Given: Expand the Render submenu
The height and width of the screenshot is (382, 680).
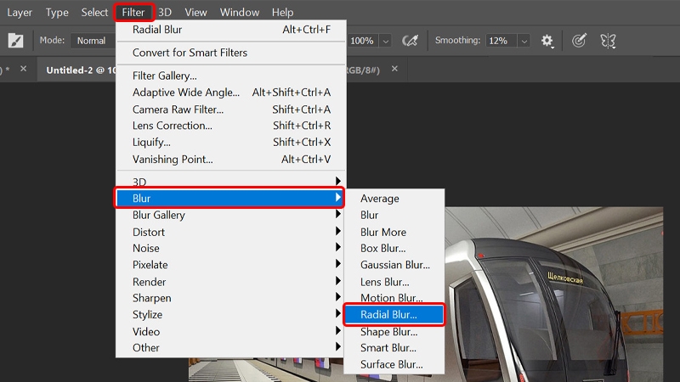Looking at the screenshot, I should pos(231,282).
